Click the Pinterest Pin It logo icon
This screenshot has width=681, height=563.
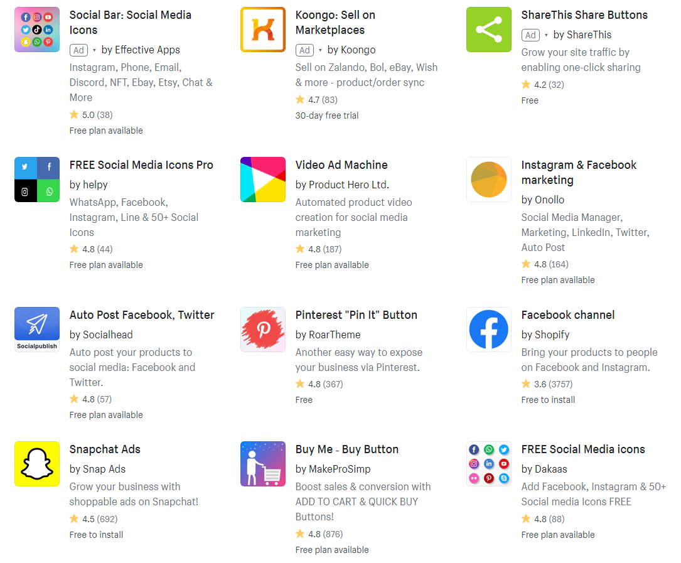[263, 330]
